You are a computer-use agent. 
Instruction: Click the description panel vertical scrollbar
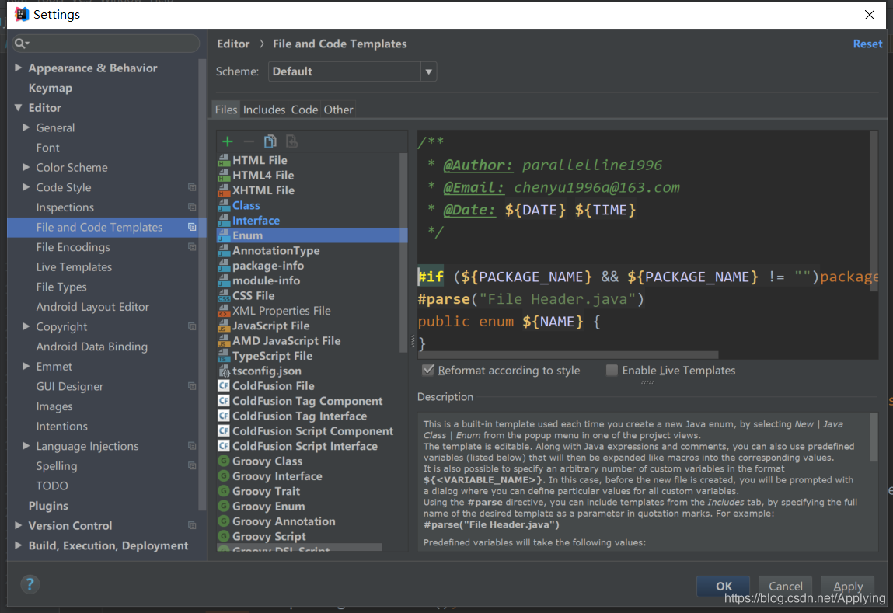[x=874, y=437]
